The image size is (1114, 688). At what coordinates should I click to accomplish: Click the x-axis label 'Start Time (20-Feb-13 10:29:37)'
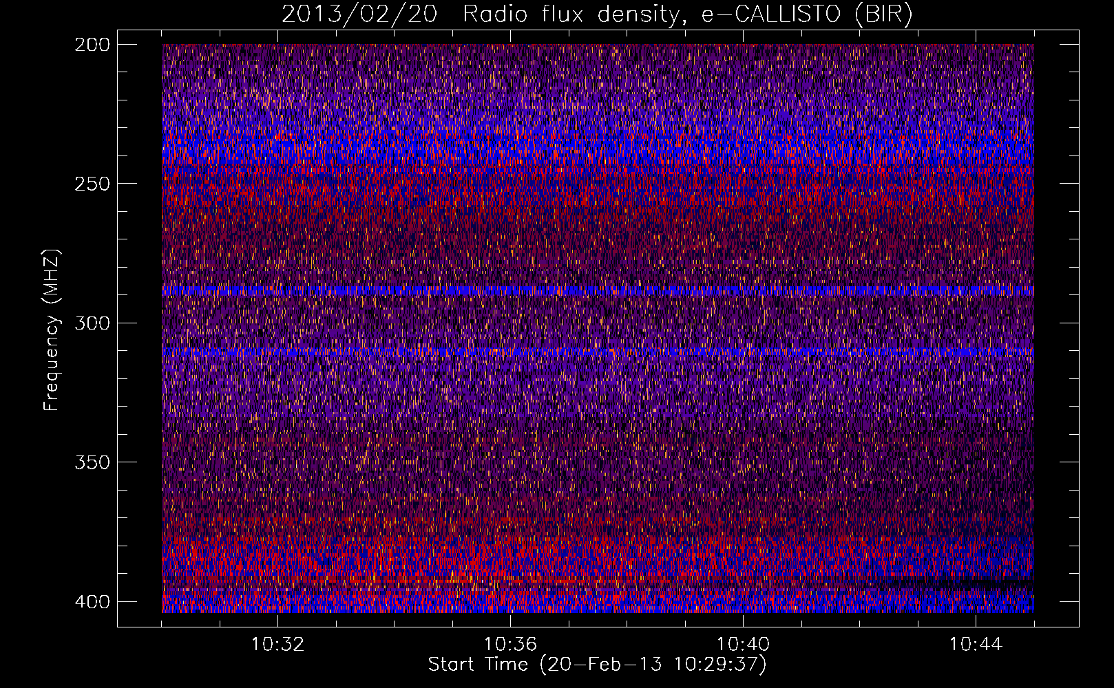597,665
